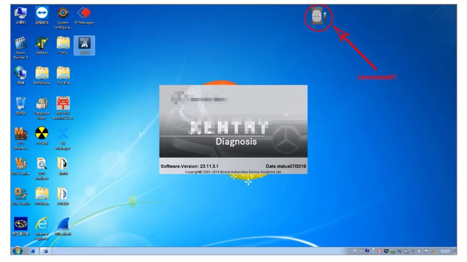Open VX Manager

click(63, 139)
